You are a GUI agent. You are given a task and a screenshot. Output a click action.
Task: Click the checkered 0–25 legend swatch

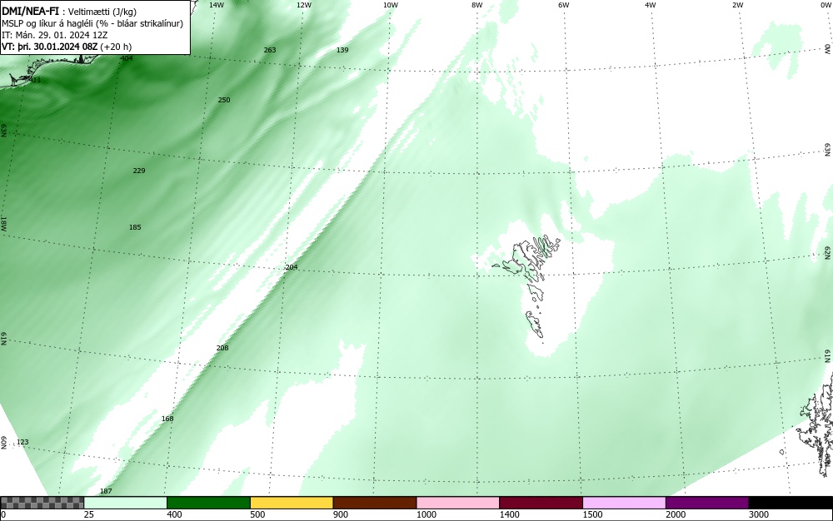[x=42, y=503]
